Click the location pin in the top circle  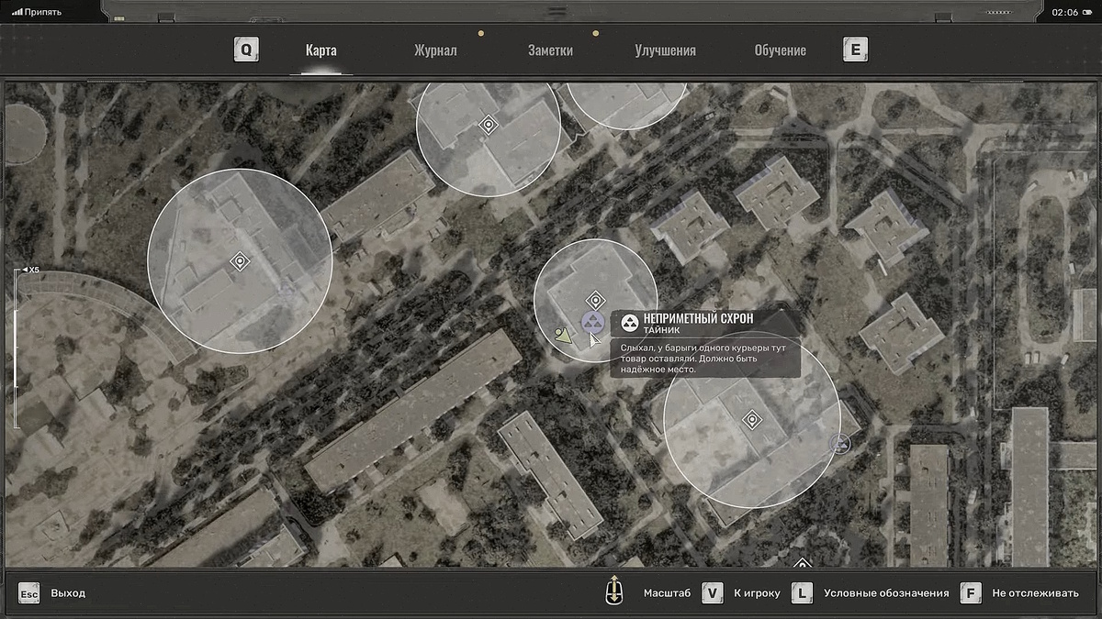(489, 125)
